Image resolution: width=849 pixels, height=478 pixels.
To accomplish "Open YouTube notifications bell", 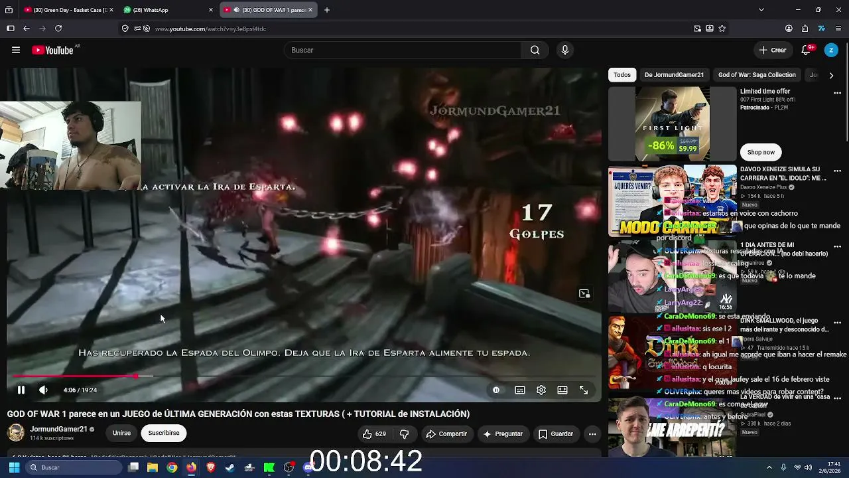I will click(x=807, y=50).
